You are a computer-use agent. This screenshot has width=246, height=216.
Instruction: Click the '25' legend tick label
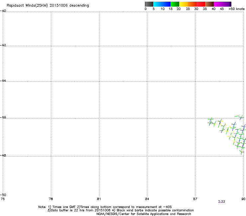pyautogui.click(x=188, y=9)
